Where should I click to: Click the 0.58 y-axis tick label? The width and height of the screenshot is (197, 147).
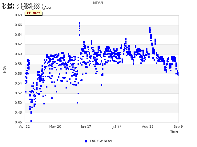(x=18, y=64)
